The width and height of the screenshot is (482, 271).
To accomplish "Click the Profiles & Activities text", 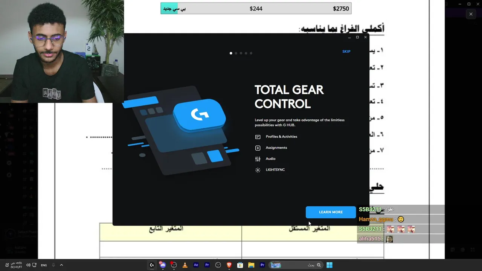I will coord(281,137).
